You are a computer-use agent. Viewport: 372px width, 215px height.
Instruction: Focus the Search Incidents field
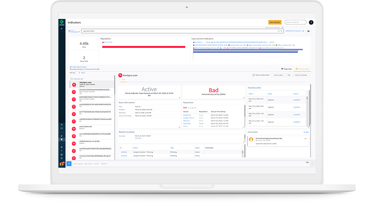(295, 22)
